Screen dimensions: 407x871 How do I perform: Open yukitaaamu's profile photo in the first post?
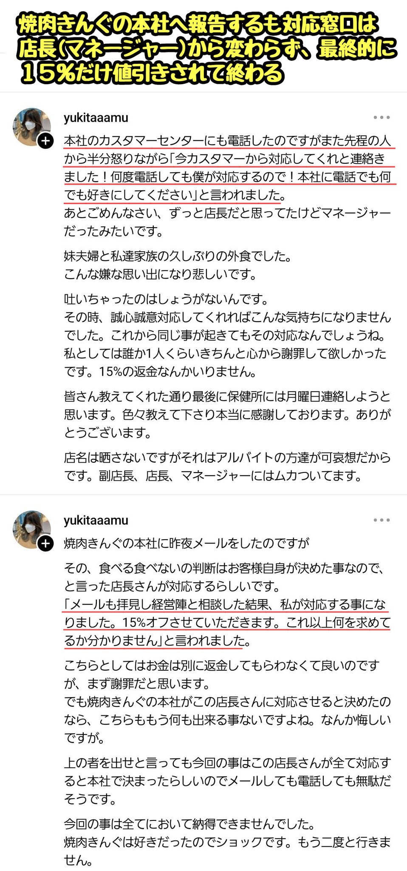pyautogui.click(x=31, y=127)
